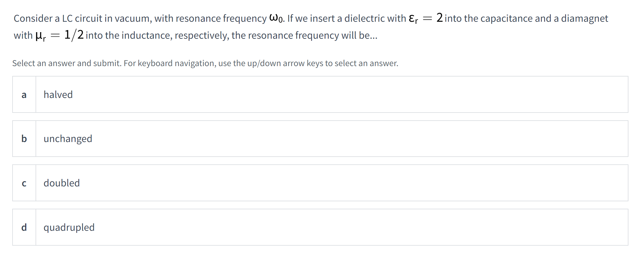Screen dimensions: 638x265
Task: Click the letter "c" option label
Action: click(24, 183)
